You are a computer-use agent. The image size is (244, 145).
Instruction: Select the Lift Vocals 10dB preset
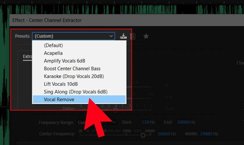(x=61, y=84)
